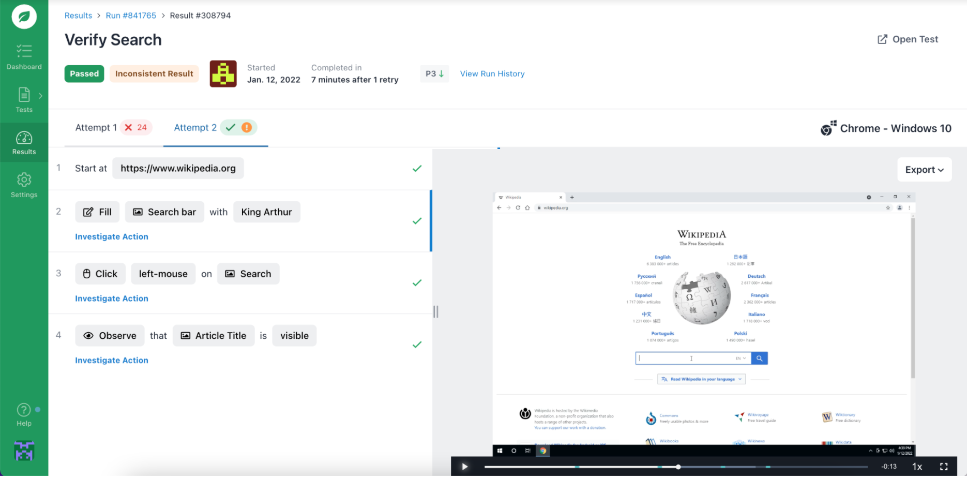Click the Fill action chip in step 2
Image resolution: width=967 pixels, height=478 pixels.
click(97, 212)
